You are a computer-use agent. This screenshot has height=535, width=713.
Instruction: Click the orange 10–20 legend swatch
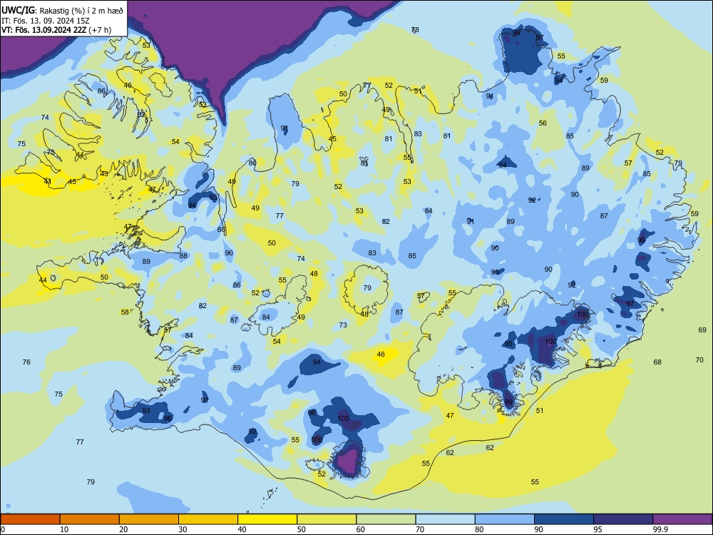pyautogui.click(x=90, y=519)
